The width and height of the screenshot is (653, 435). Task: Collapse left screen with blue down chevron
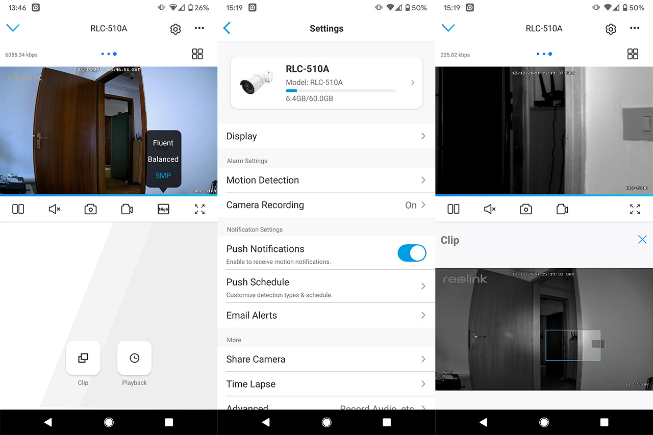click(13, 28)
